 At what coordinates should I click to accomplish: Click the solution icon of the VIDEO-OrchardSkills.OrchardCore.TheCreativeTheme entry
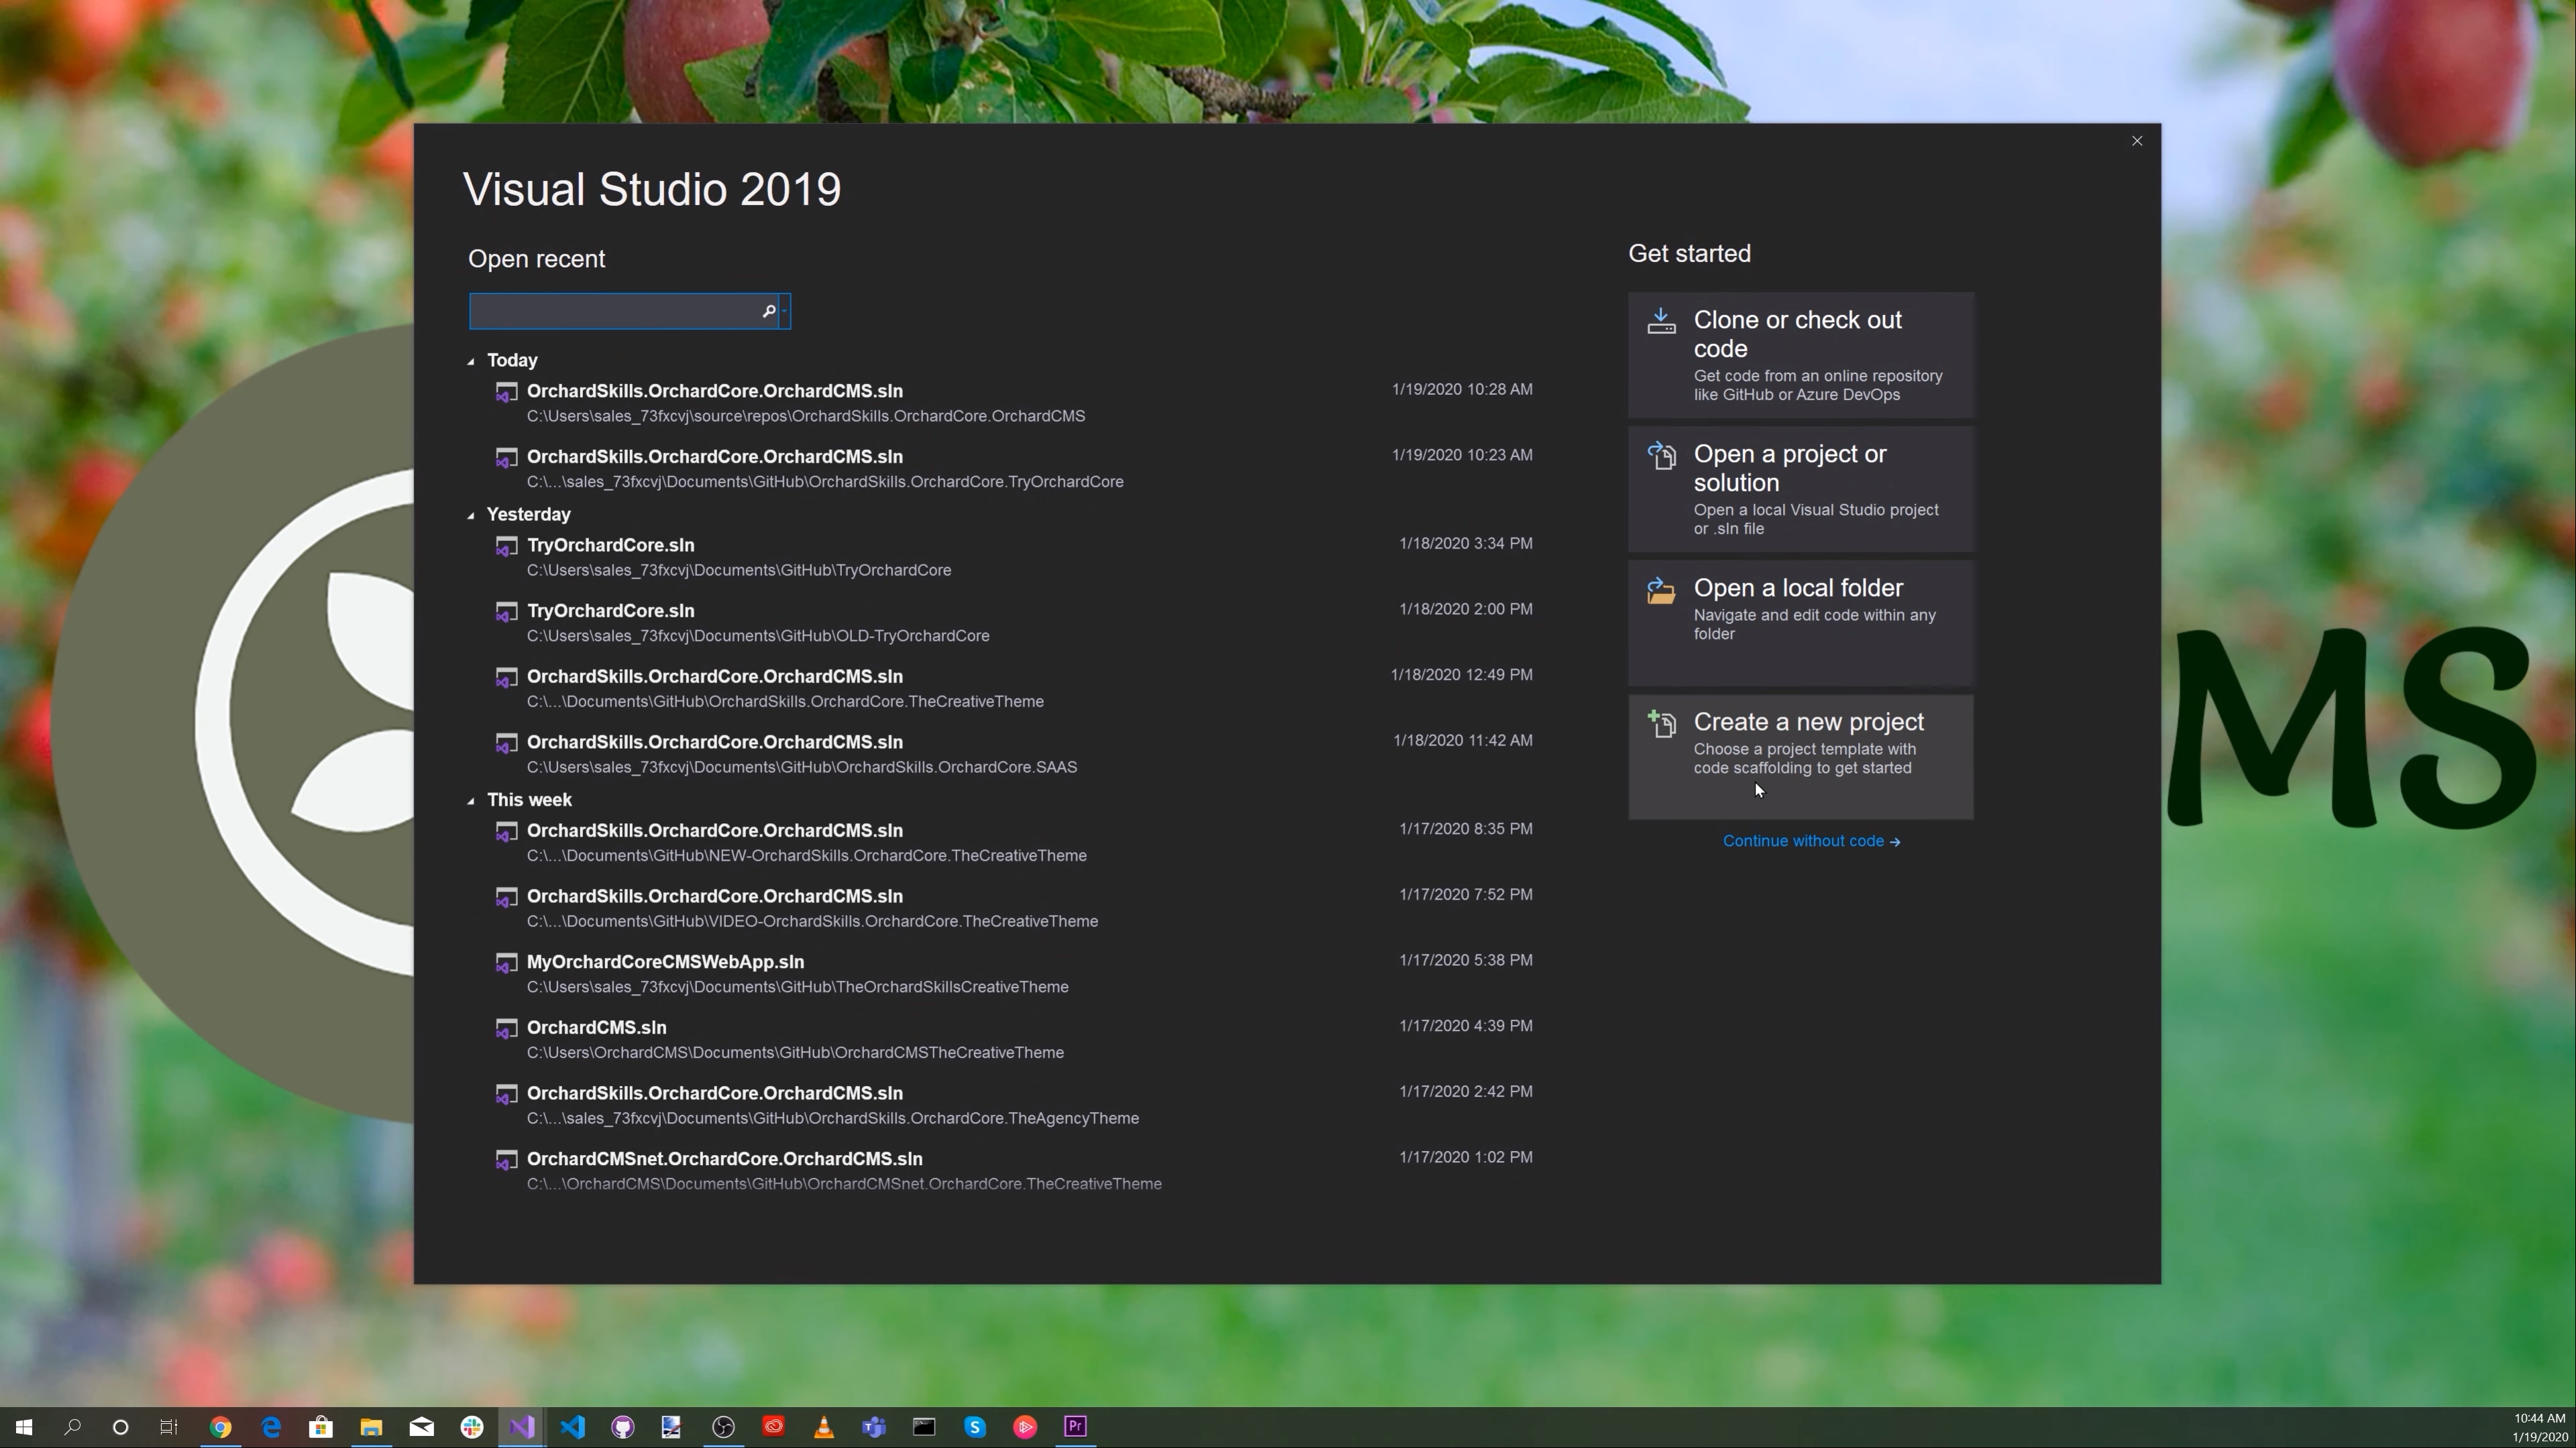507,898
